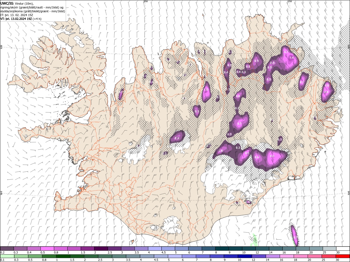
Task: Click the bottom-row blue swatch labeled 7
Action: (203, 256)
